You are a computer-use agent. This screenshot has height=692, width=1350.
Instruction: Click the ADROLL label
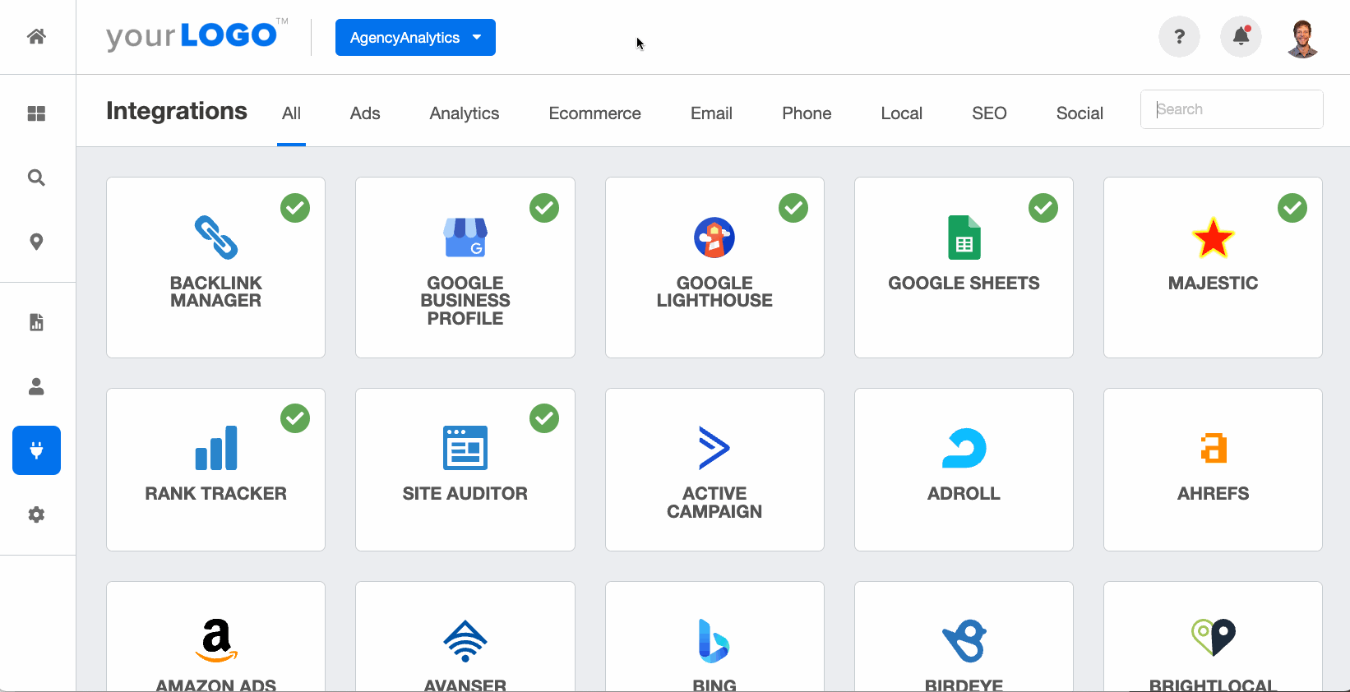coord(964,494)
